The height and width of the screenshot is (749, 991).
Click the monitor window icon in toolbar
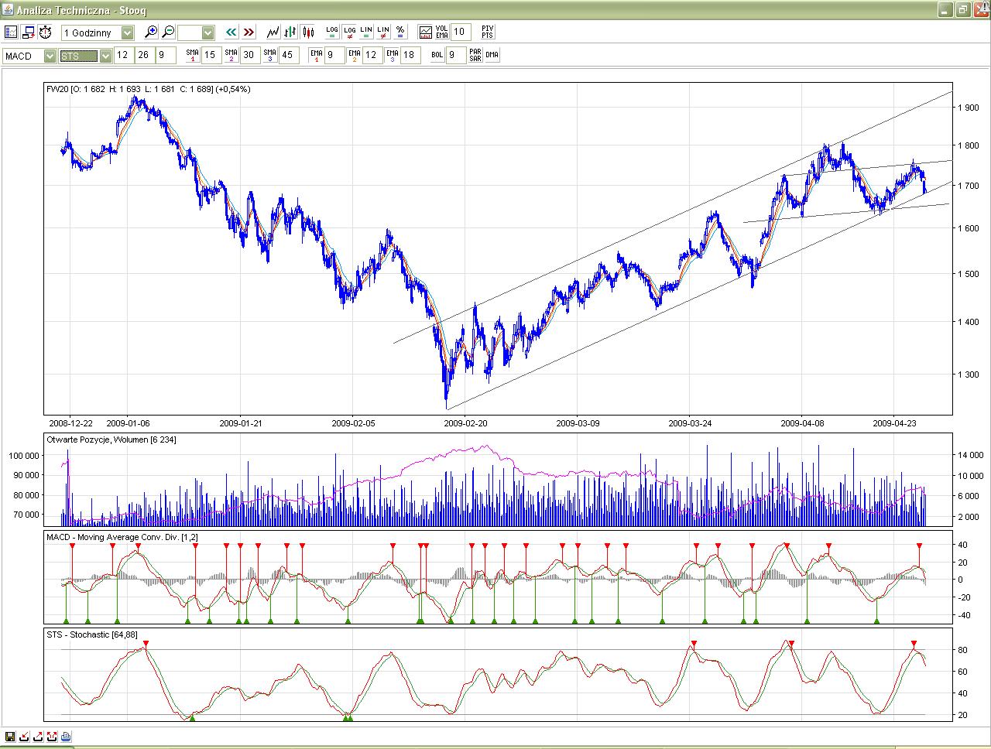click(x=28, y=32)
